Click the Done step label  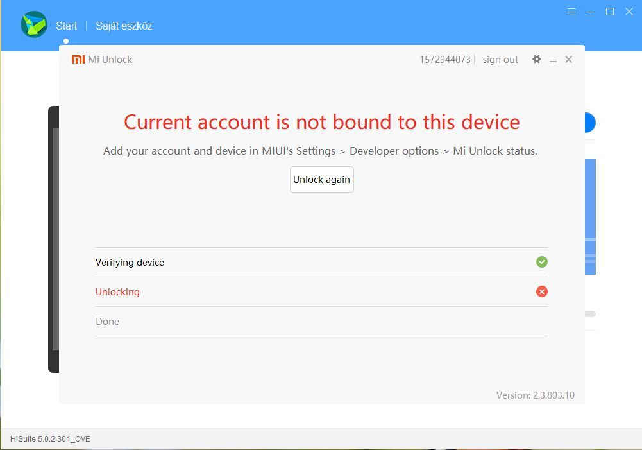pos(107,322)
